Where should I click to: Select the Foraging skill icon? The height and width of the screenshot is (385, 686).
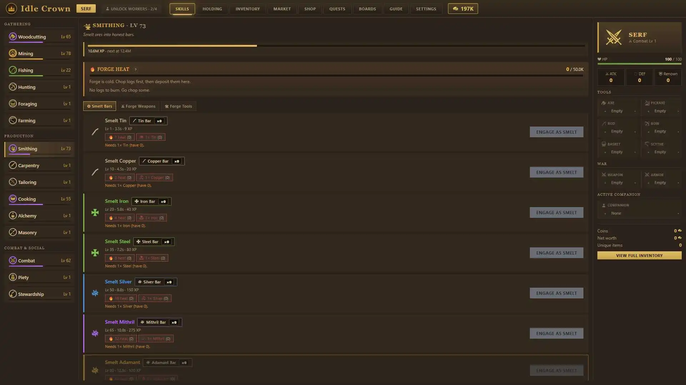coord(13,103)
